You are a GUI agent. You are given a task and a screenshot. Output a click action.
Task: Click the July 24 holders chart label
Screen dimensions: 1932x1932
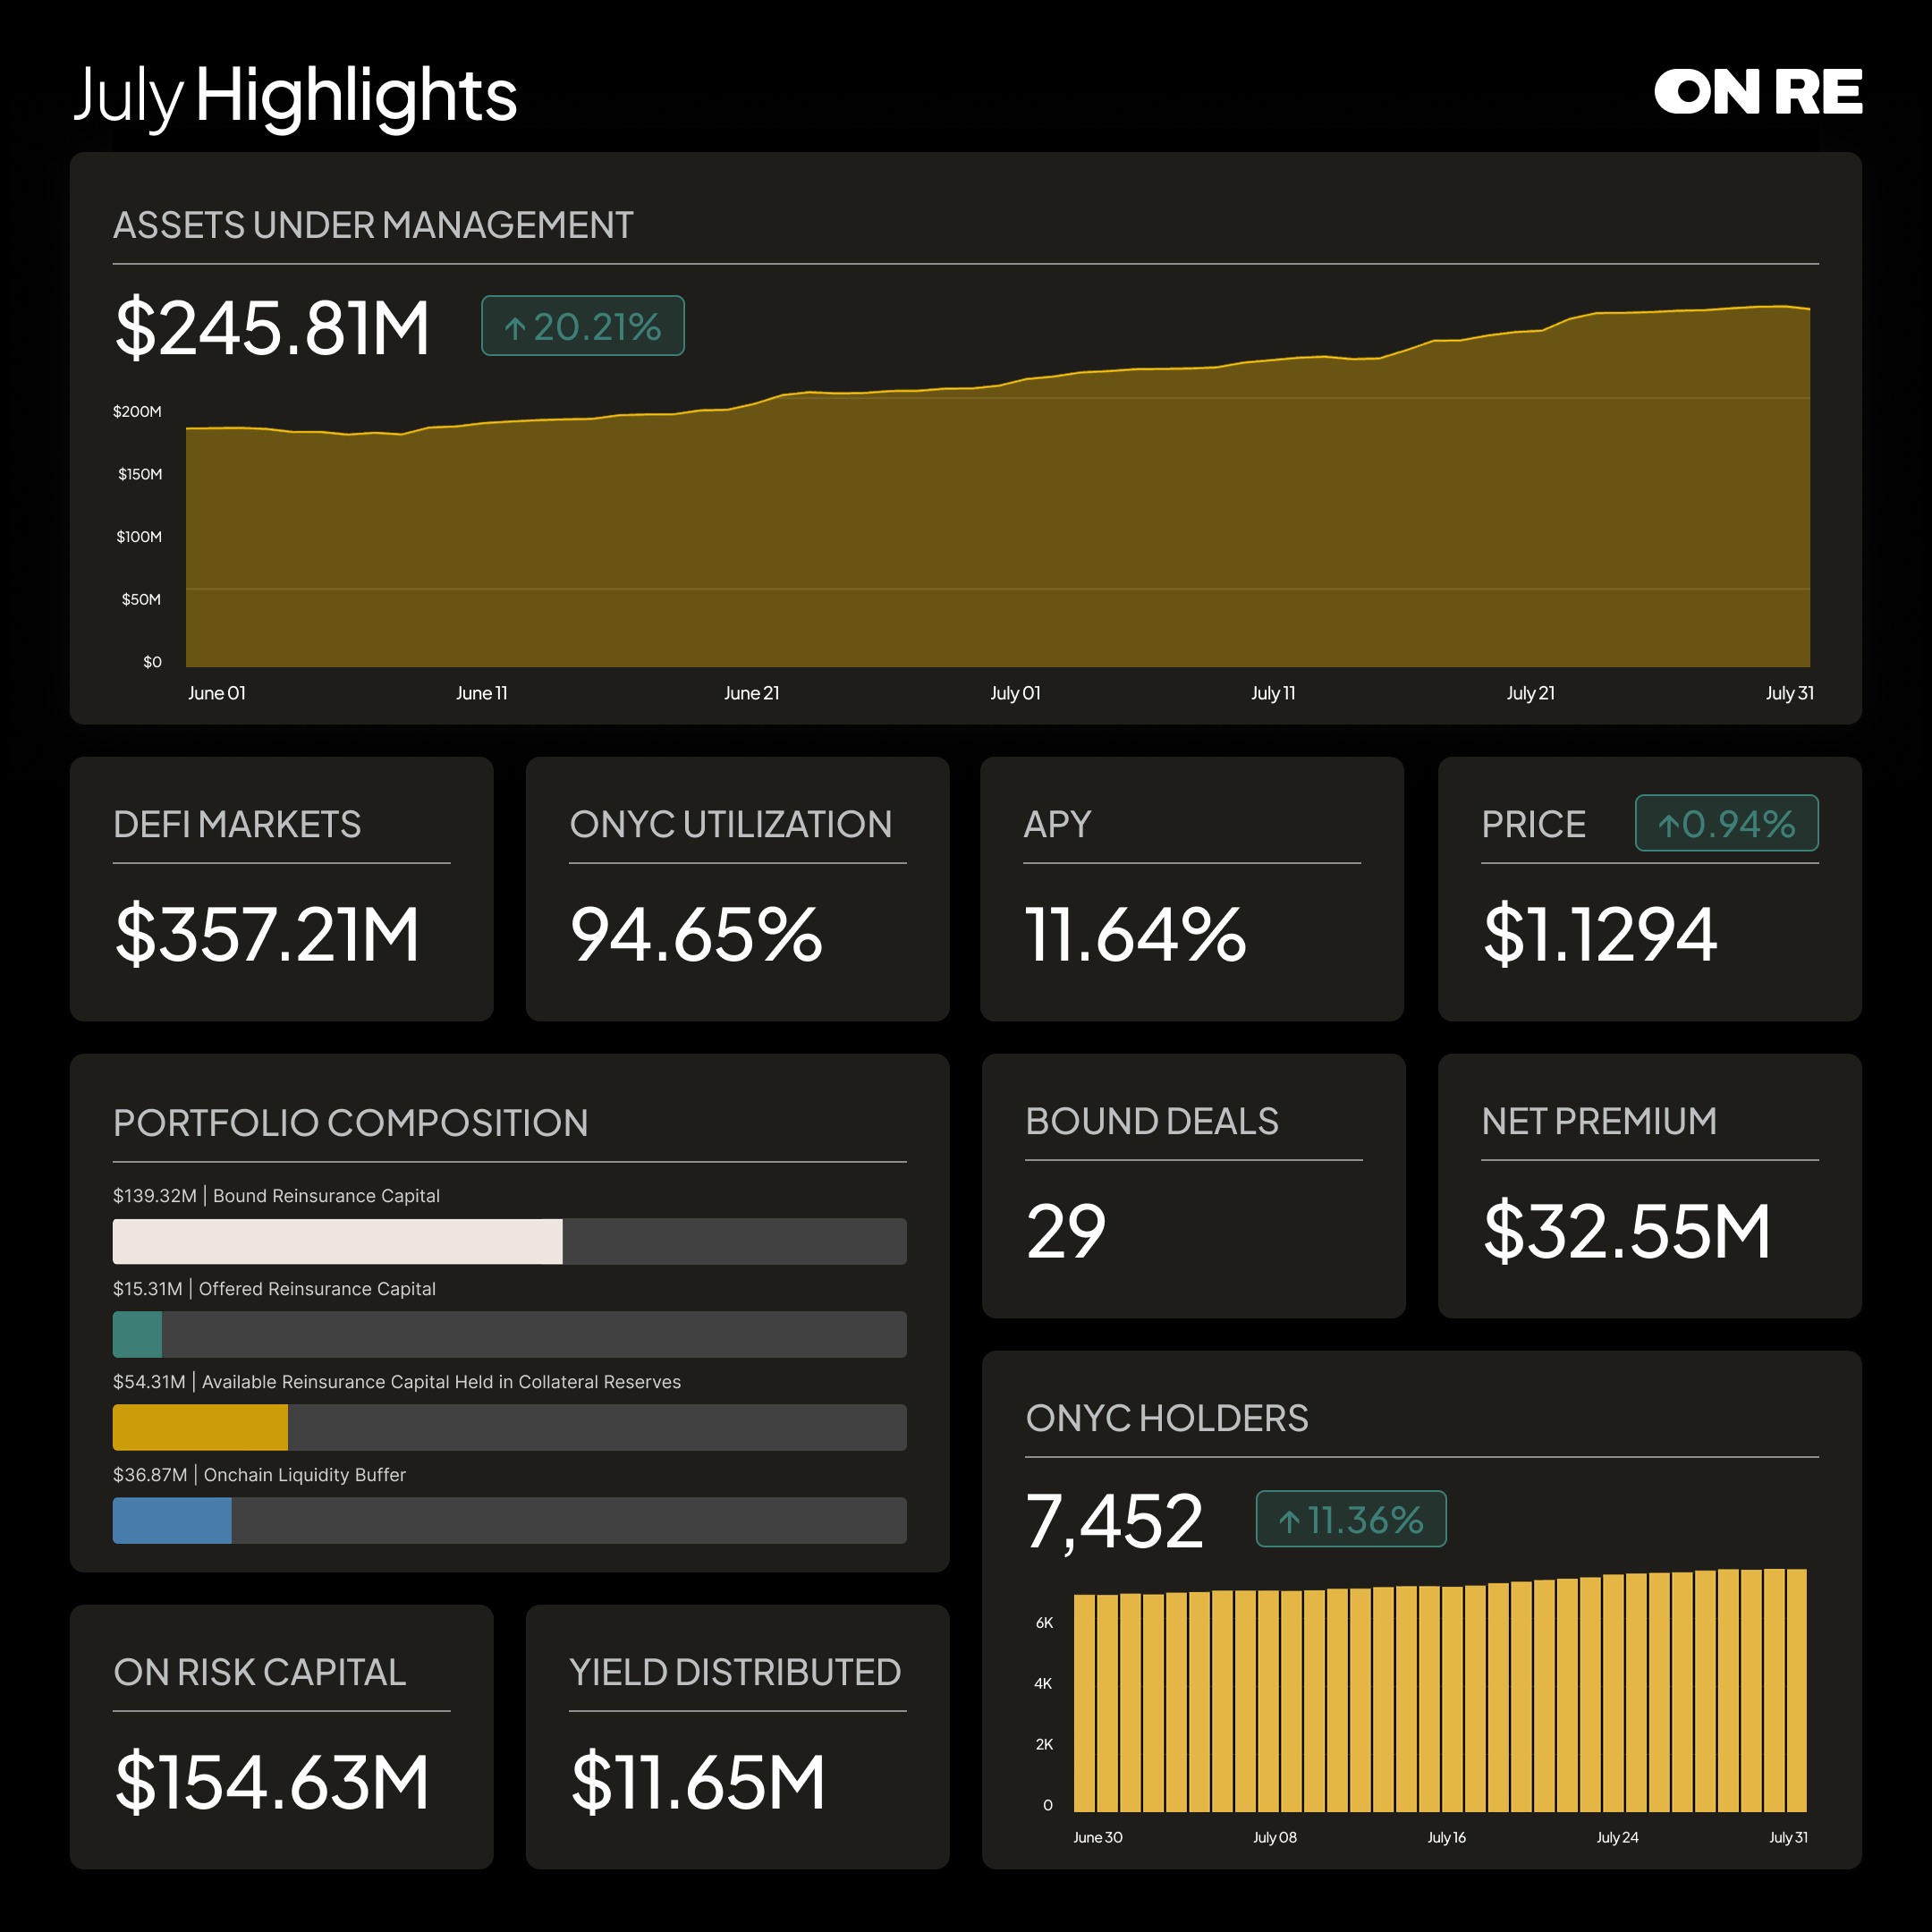[x=1617, y=1838]
